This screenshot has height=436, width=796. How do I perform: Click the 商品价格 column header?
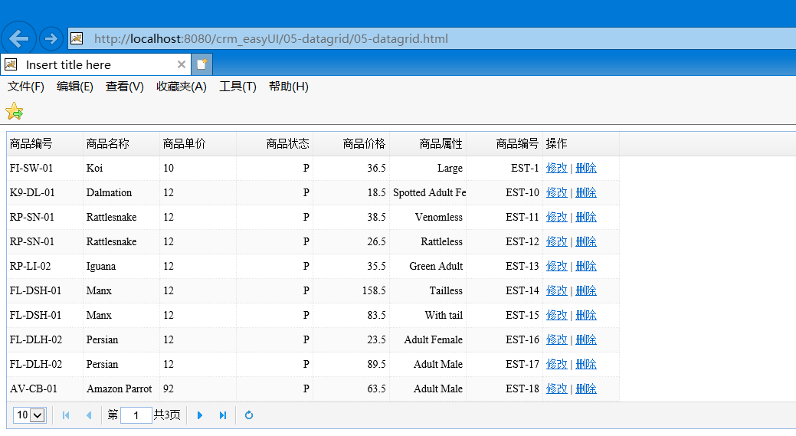click(x=352, y=143)
